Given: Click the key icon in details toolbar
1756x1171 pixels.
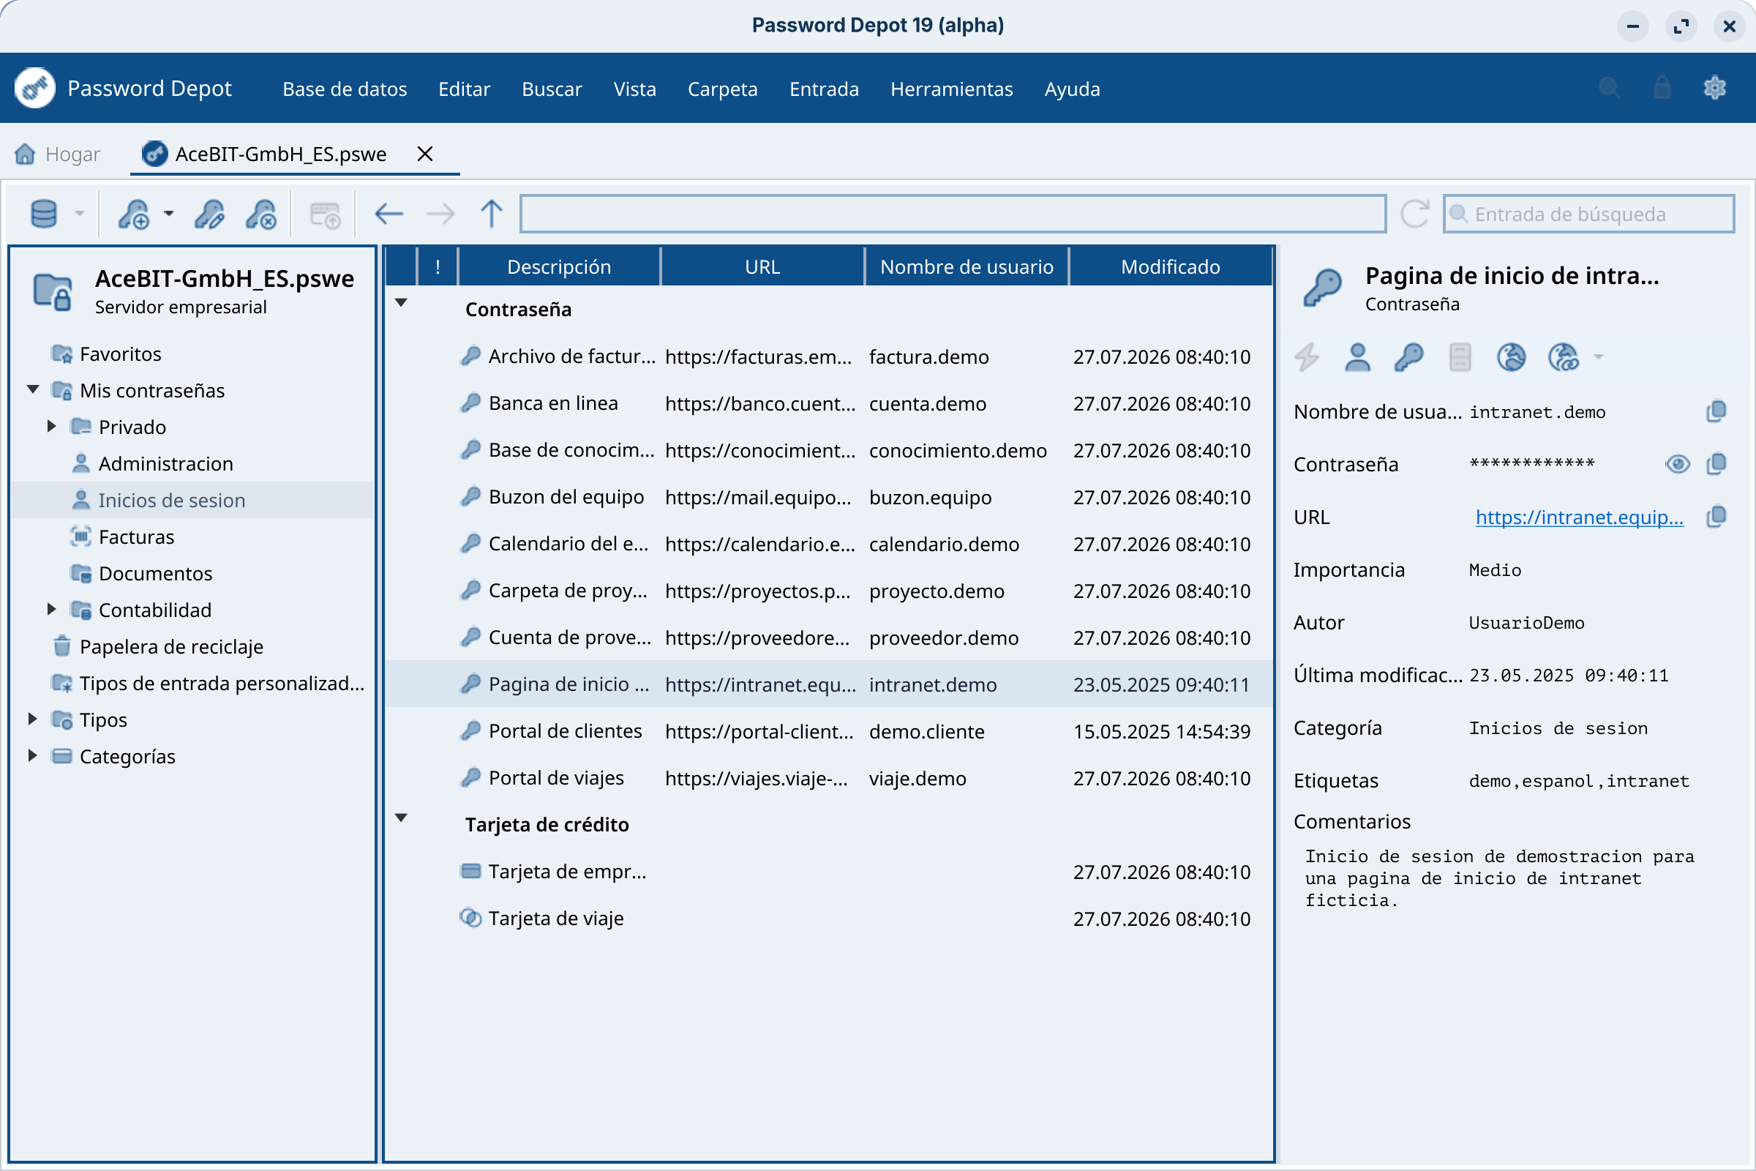Looking at the screenshot, I should (1409, 357).
